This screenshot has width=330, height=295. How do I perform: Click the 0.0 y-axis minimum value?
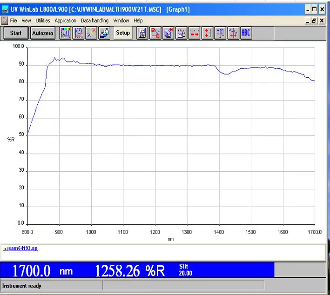[21, 223]
